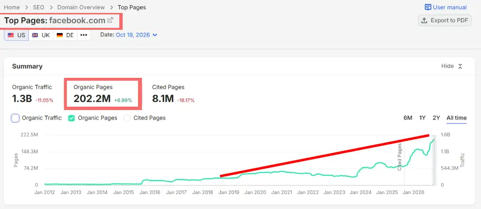Open the more countries ellipsis menu

84,35
